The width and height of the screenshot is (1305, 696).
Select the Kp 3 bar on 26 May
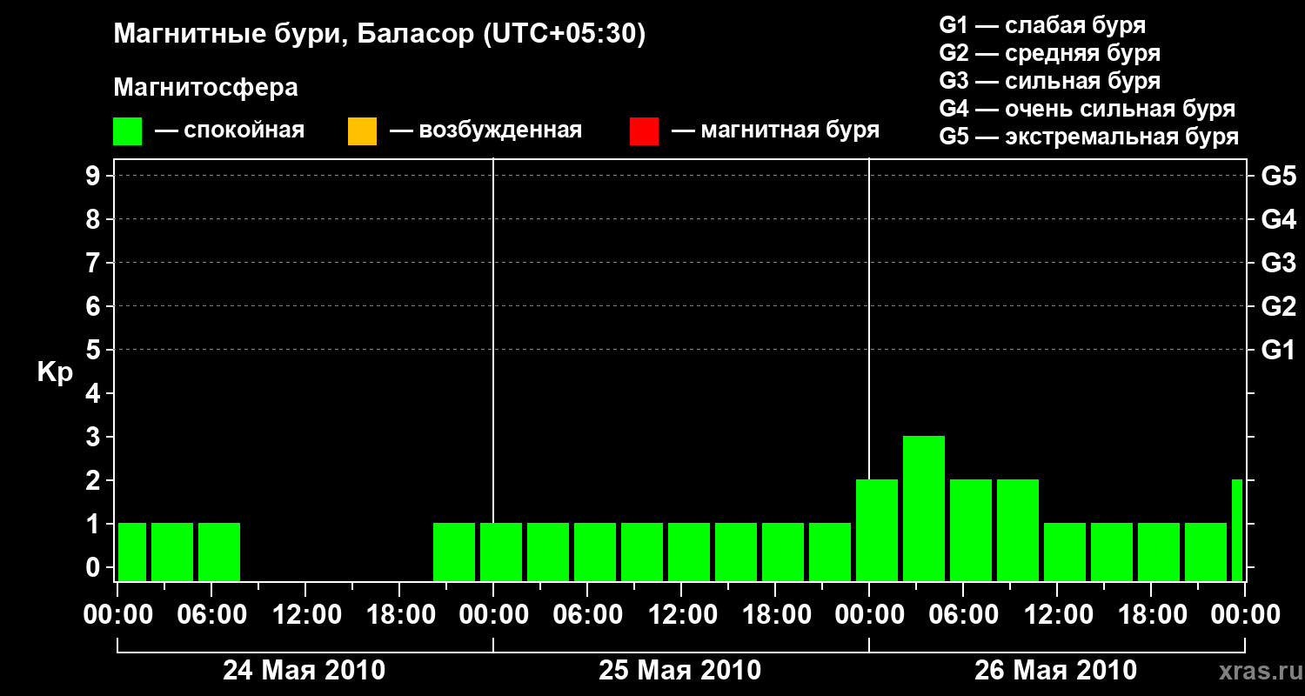click(x=924, y=508)
